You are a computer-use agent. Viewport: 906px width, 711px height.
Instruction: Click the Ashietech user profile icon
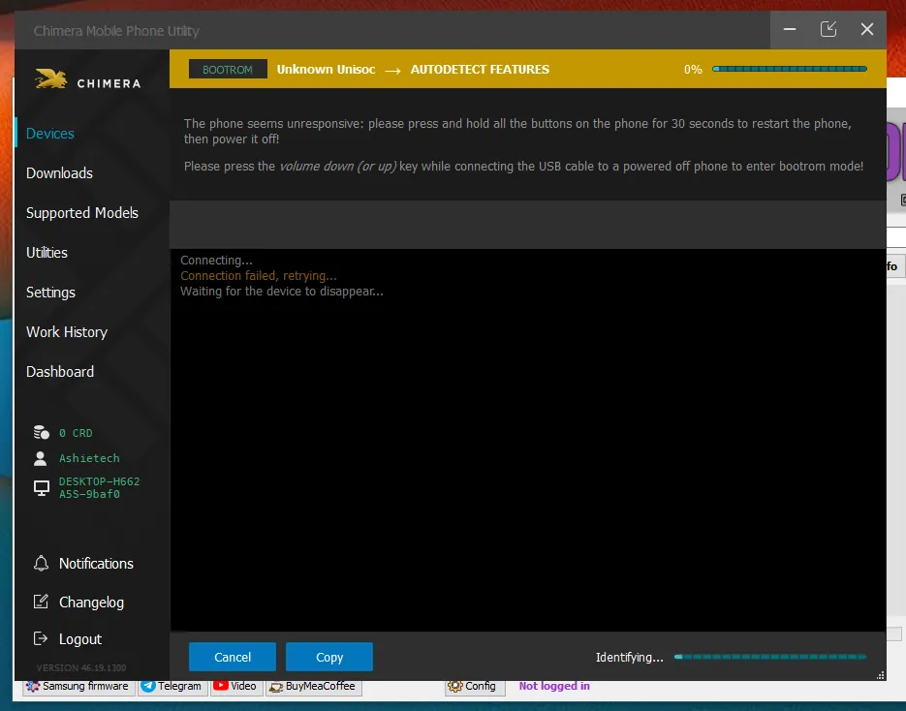tap(41, 458)
